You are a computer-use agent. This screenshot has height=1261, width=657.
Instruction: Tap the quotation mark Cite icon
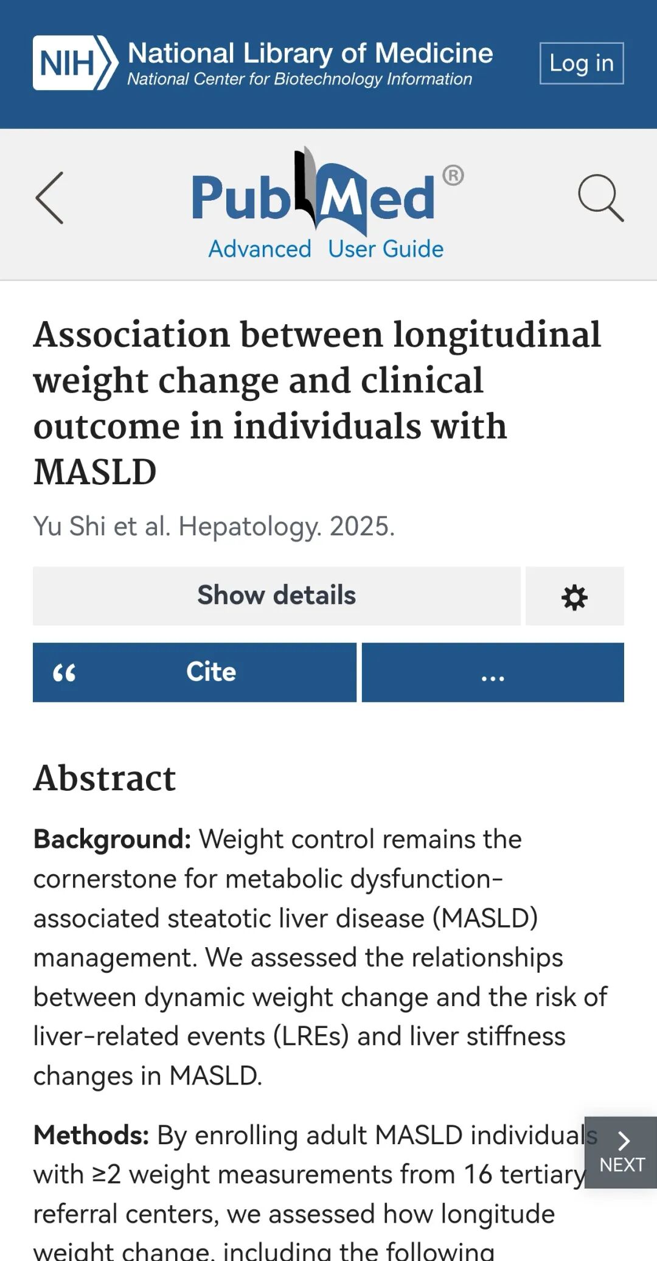click(x=64, y=673)
